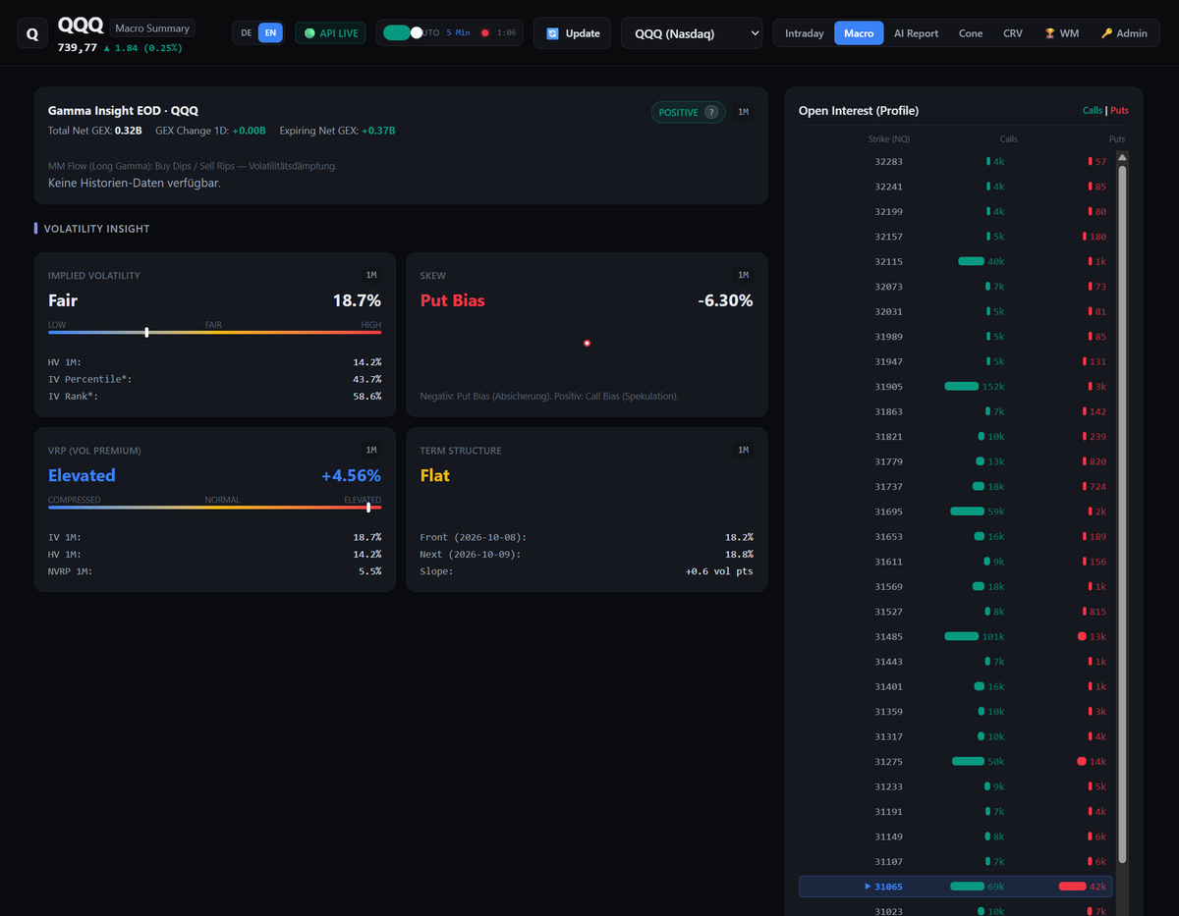Click the trophy icon beside WM
This screenshot has height=916, width=1179.
[1049, 33]
